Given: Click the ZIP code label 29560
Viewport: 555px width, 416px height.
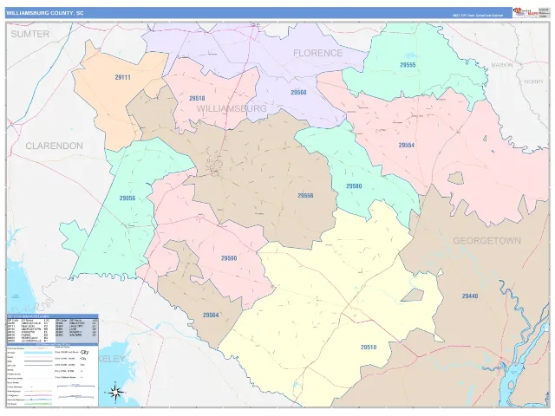Looking at the screenshot, I should 298,93.
